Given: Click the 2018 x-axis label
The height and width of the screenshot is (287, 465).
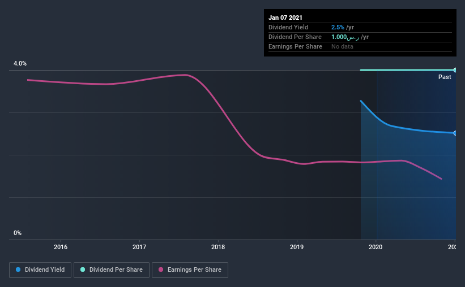Looking at the screenshot, I should (218, 247).
